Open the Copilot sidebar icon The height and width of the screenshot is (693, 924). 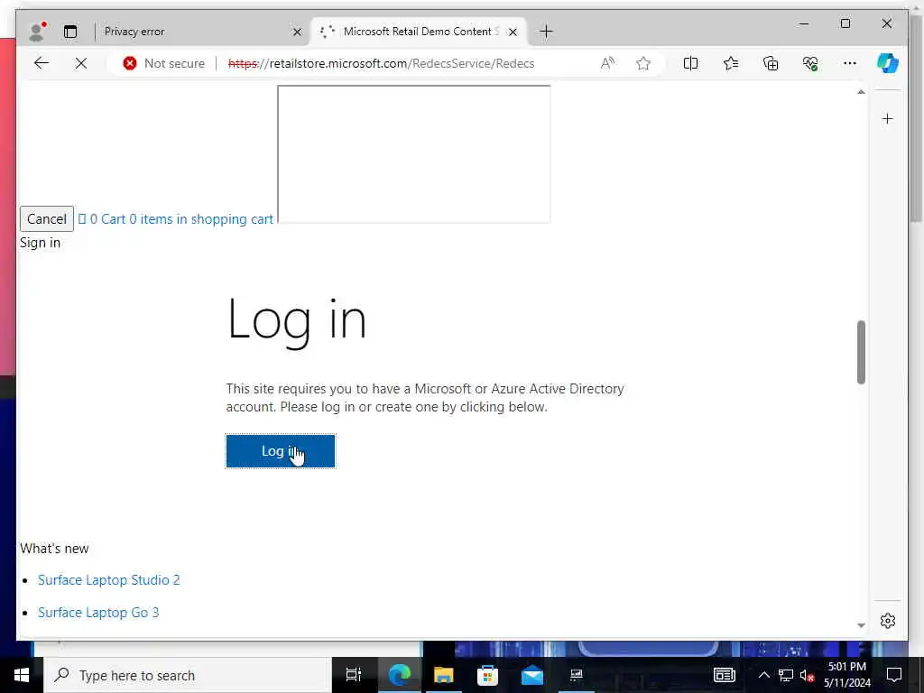point(888,63)
